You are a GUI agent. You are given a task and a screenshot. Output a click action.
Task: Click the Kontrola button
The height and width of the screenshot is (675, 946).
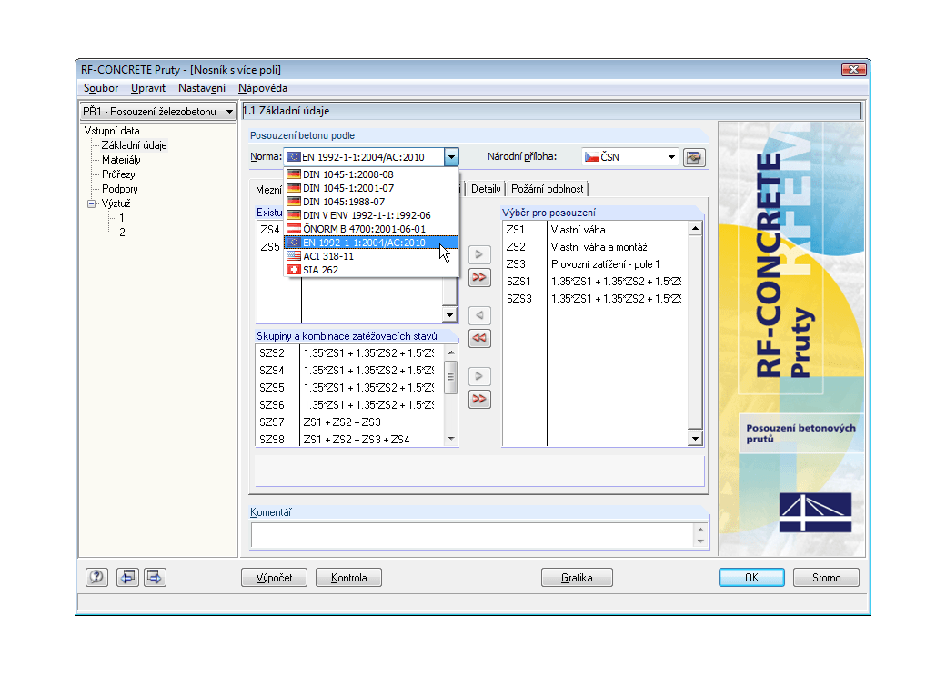point(348,578)
